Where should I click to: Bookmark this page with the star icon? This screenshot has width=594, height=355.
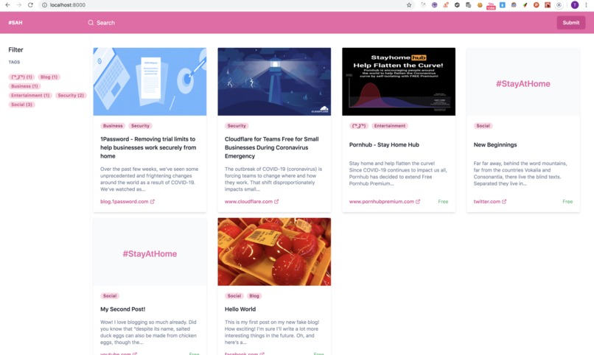409,5
